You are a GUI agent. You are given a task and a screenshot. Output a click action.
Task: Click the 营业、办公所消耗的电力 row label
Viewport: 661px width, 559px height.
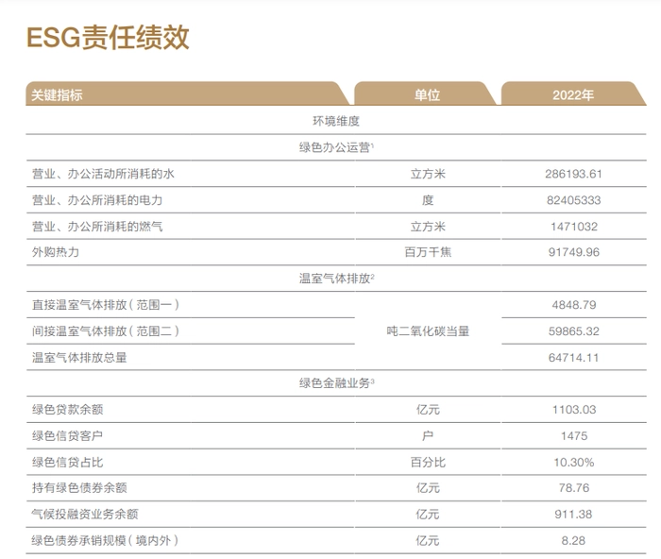pyautogui.click(x=97, y=200)
